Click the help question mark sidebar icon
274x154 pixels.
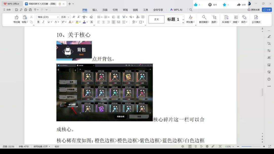point(269,79)
